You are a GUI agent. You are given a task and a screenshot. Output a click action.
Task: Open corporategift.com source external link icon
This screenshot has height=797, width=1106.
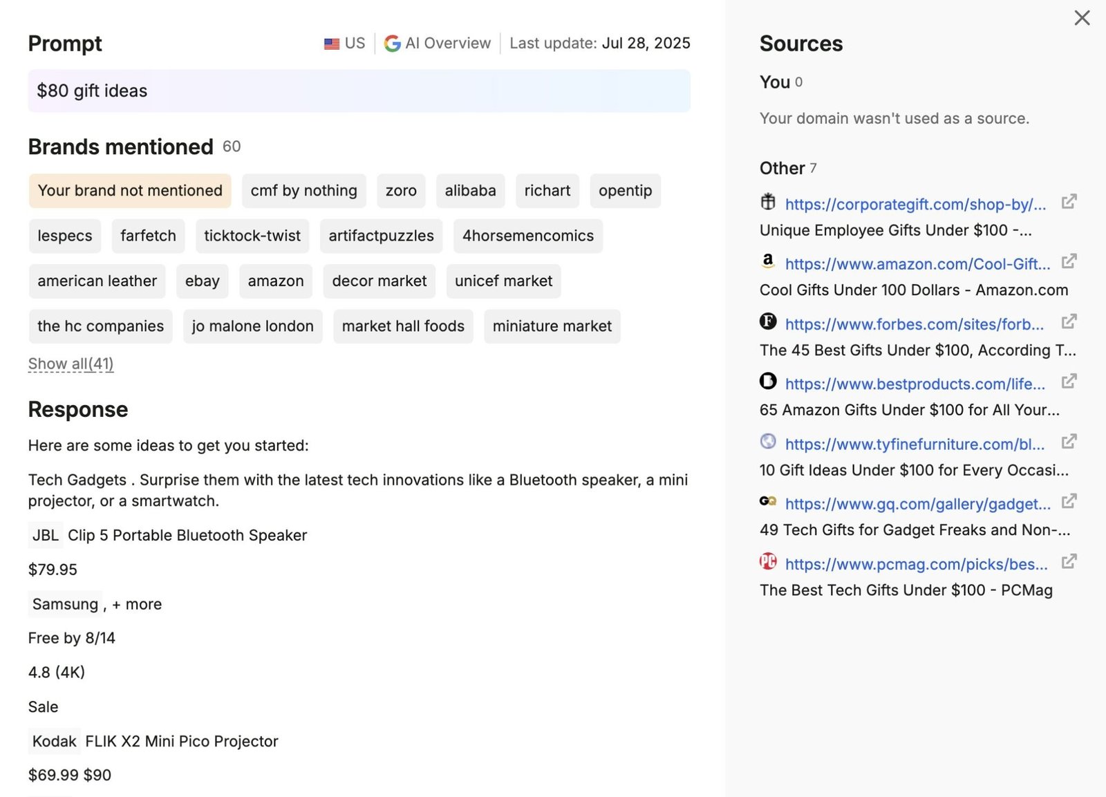(x=1069, y=202)
